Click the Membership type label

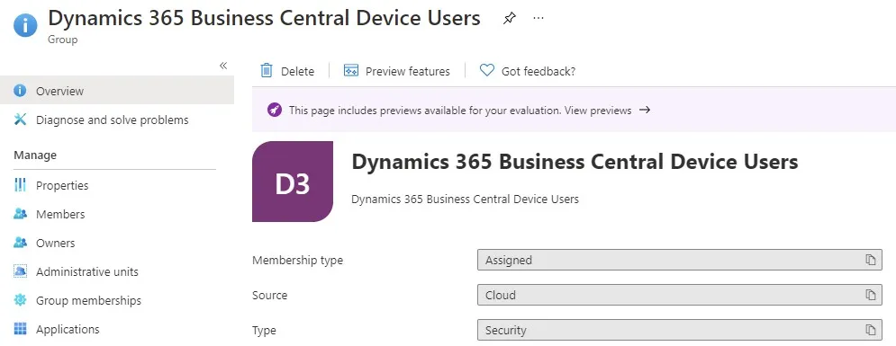(298, 260)
